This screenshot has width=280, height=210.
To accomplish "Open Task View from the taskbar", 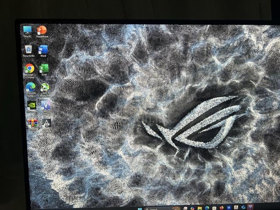I will [x=185, y=208].
